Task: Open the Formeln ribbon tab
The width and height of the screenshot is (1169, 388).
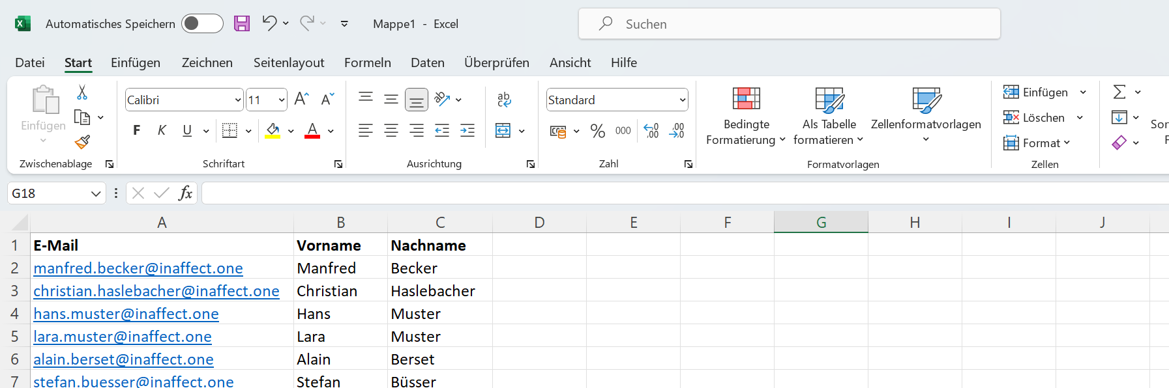Action: pos(367,62)
